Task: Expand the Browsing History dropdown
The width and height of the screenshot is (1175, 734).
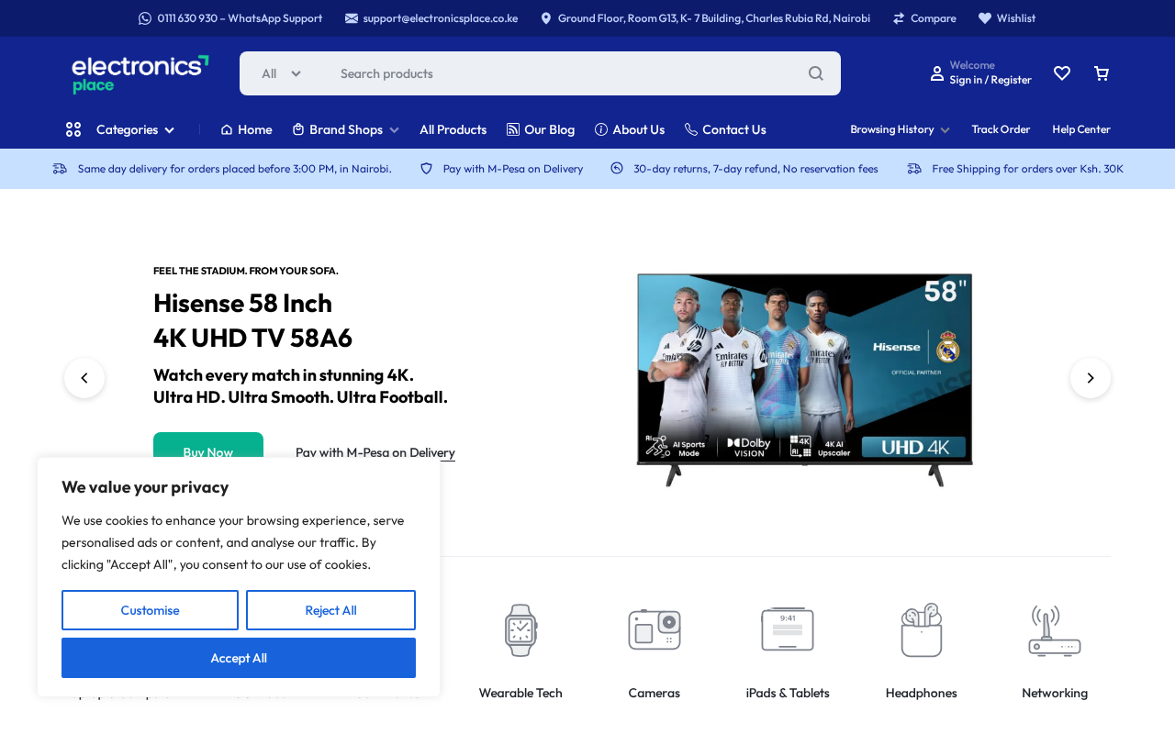Action: (900, 129)
